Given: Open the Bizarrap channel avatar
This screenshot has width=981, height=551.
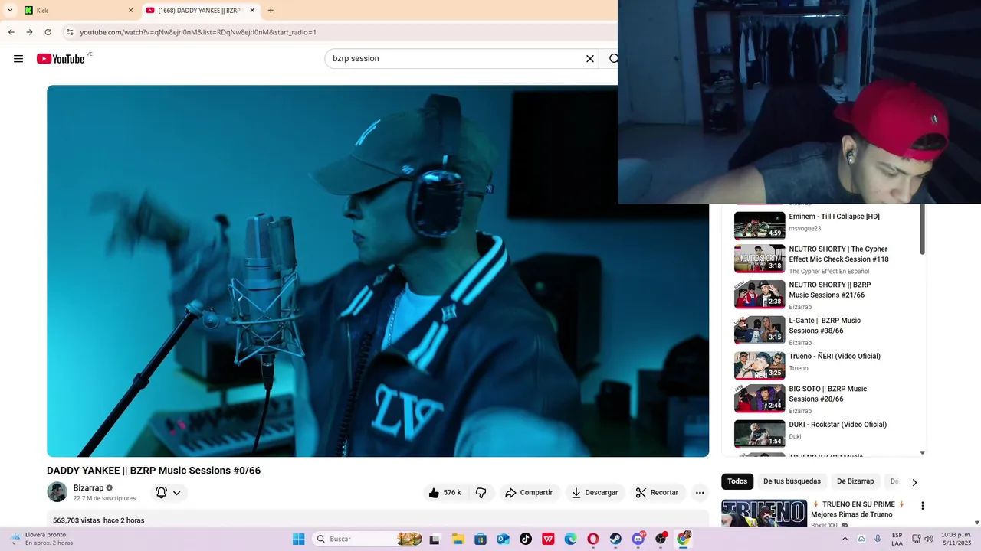Looking at the screenshot, I should point(57,492).
